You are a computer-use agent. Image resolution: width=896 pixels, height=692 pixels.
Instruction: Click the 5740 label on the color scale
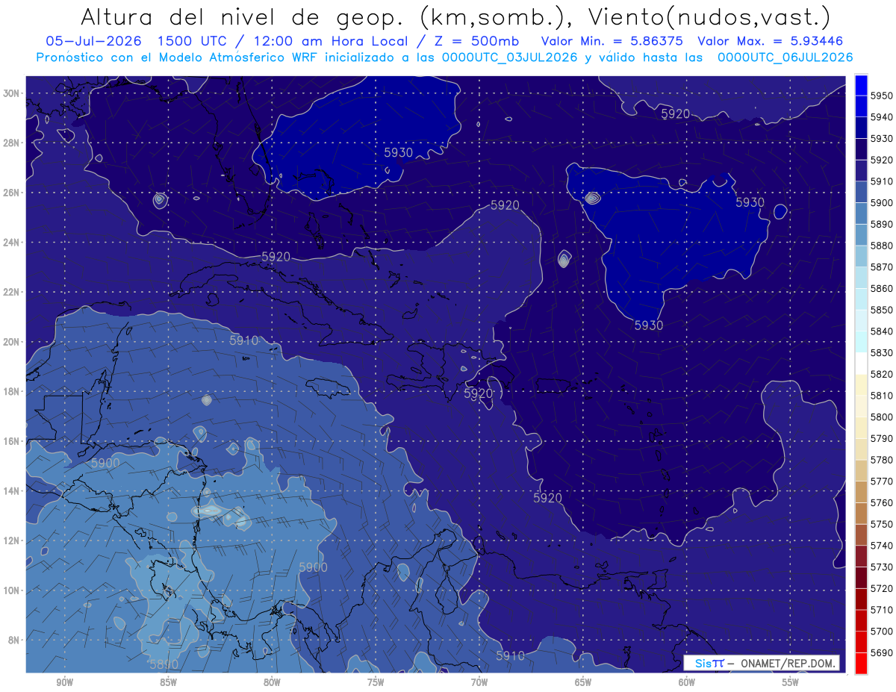(x=882, y=546)
